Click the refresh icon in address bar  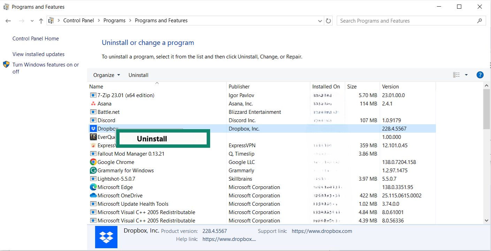[328, 21]
